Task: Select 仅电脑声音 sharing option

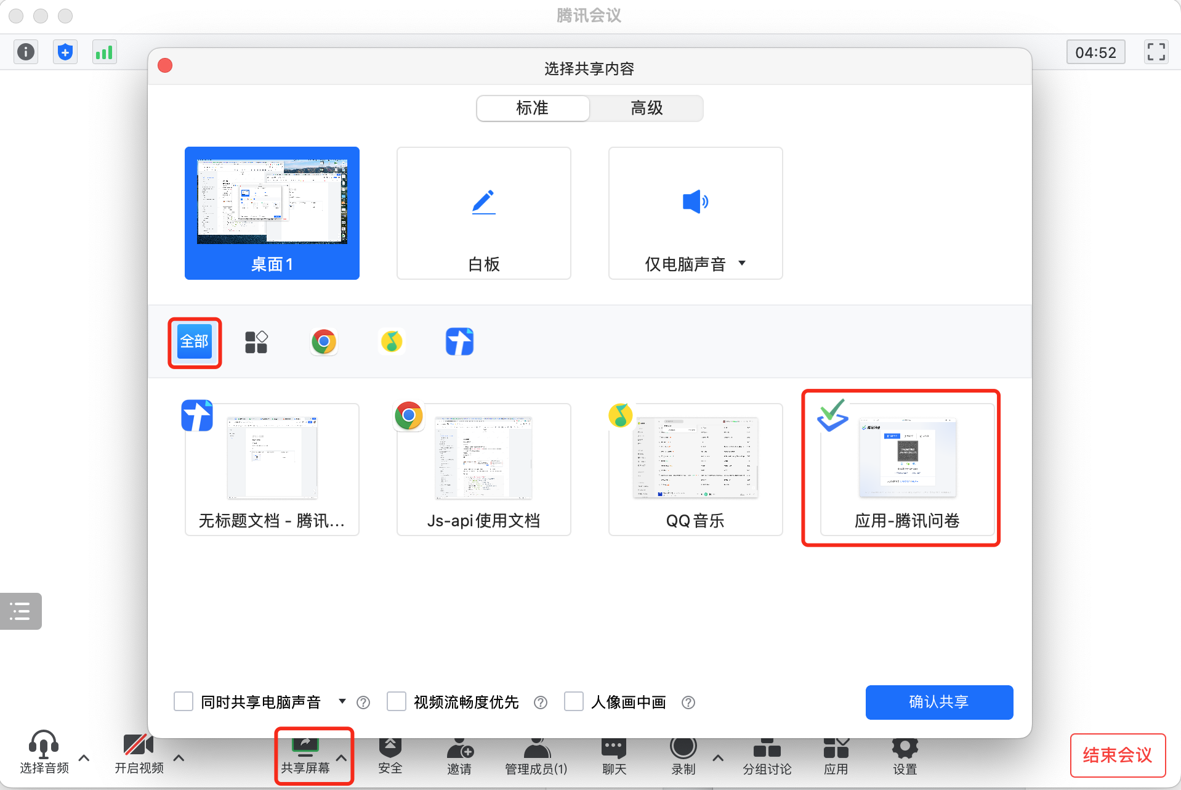Action: coord(696,213)
